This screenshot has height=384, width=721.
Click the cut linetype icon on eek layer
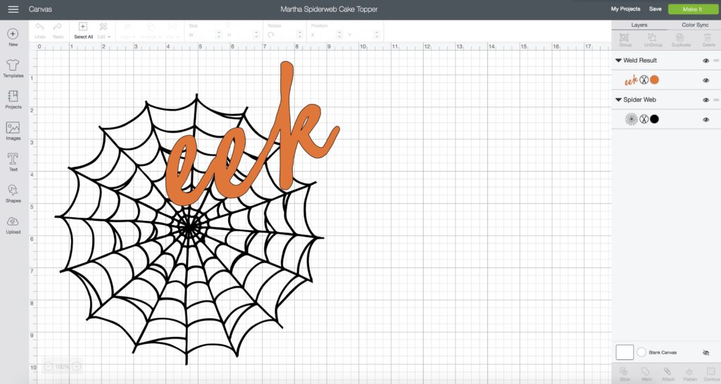tap(644, 80)
